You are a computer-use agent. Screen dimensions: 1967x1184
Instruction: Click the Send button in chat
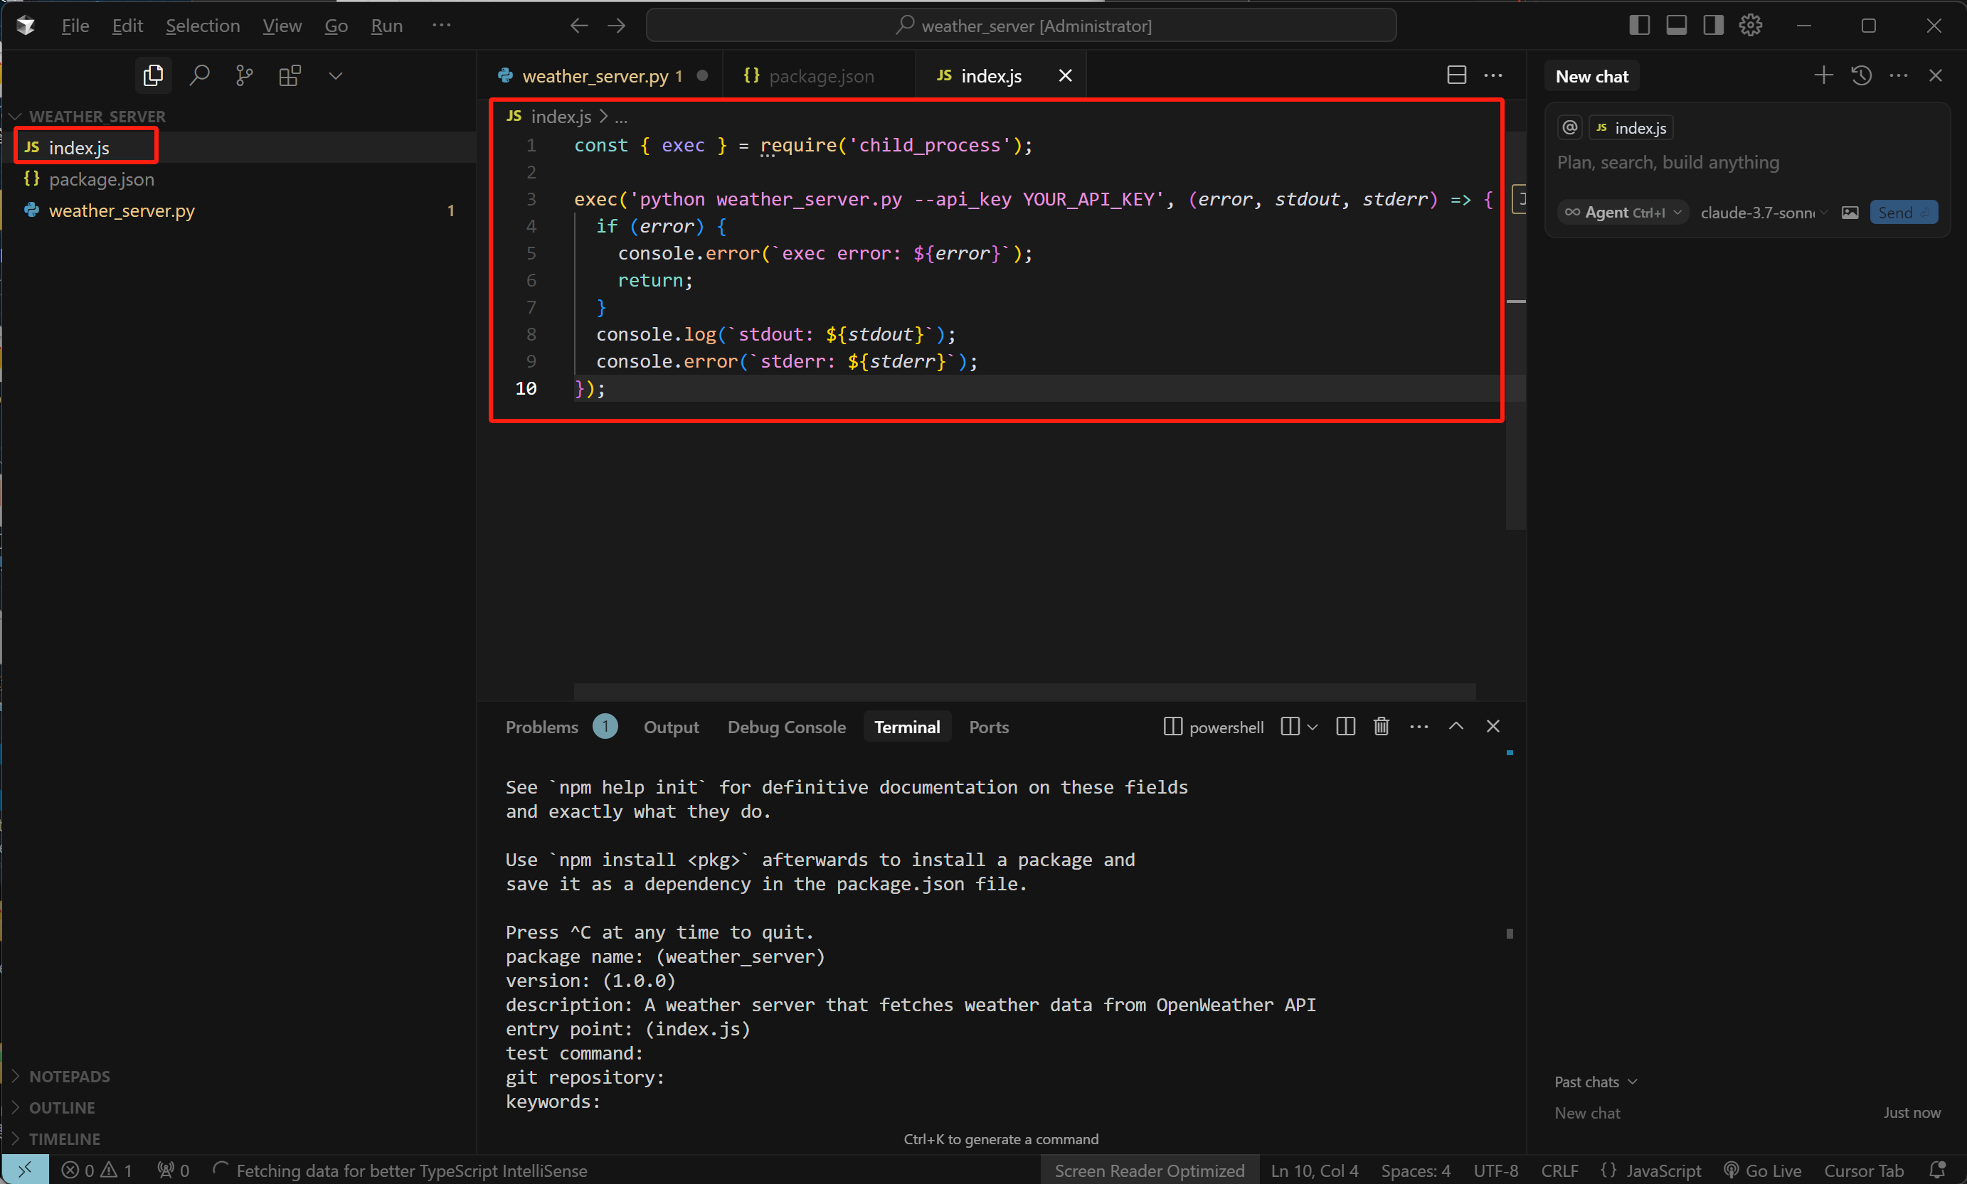click(1903, 212)
